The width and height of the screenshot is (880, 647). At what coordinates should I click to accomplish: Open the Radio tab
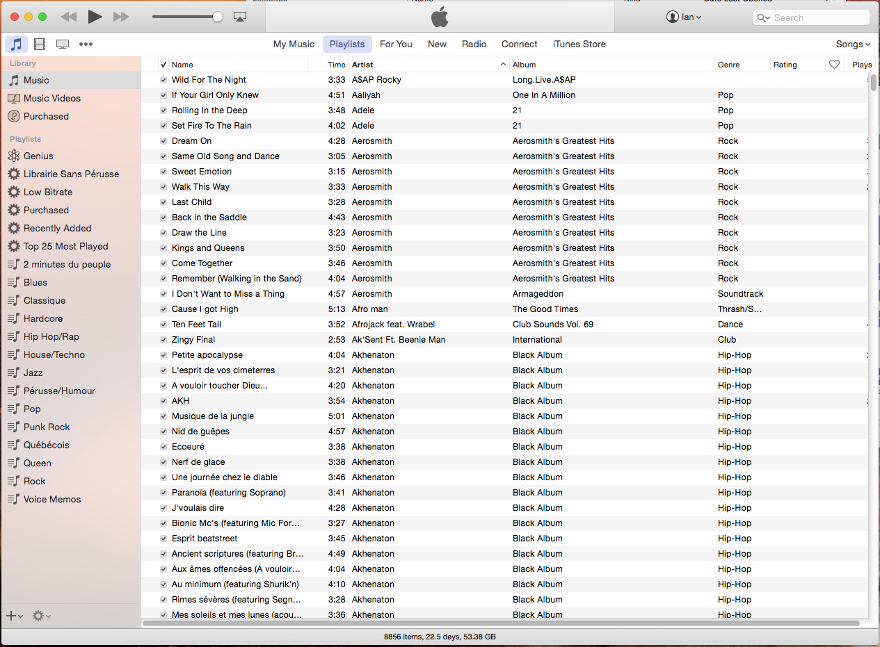pos(474,44)
